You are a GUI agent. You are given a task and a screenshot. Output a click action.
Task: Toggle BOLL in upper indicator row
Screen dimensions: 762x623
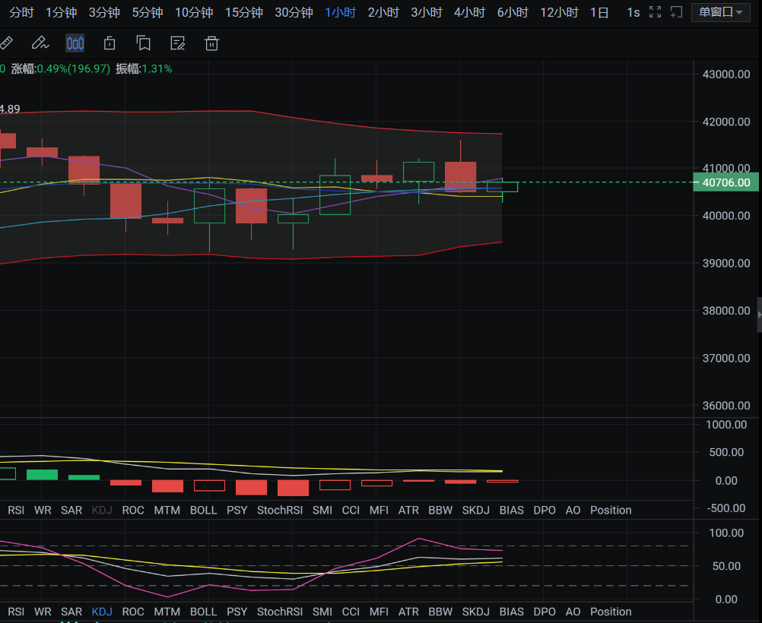(x=203, y=510)
